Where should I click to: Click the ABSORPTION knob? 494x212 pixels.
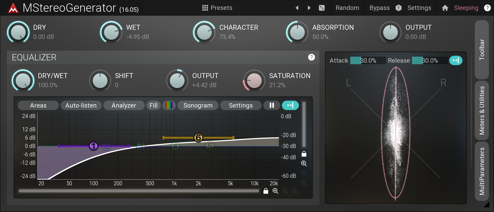pos(297,32)
